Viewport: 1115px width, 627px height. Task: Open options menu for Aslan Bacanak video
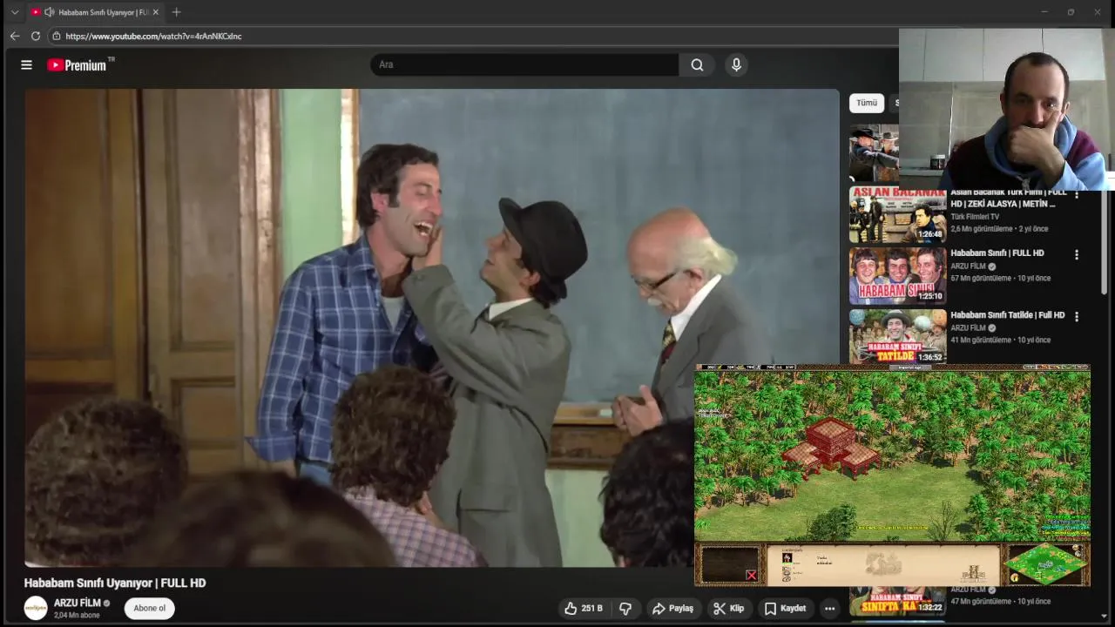pyautogui.click(x=1077, y=195)
